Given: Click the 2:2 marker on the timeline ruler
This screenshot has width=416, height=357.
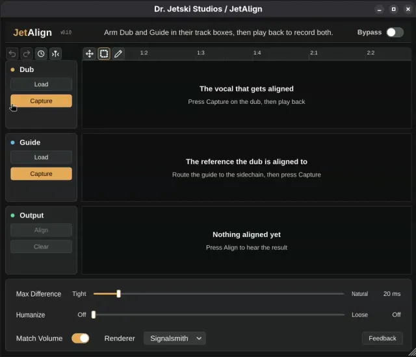Looking at the screenshot, I should 370,53.
